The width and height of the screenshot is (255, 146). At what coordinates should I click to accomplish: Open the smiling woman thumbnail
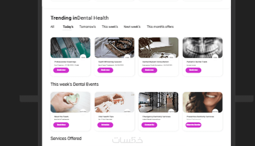203,102
